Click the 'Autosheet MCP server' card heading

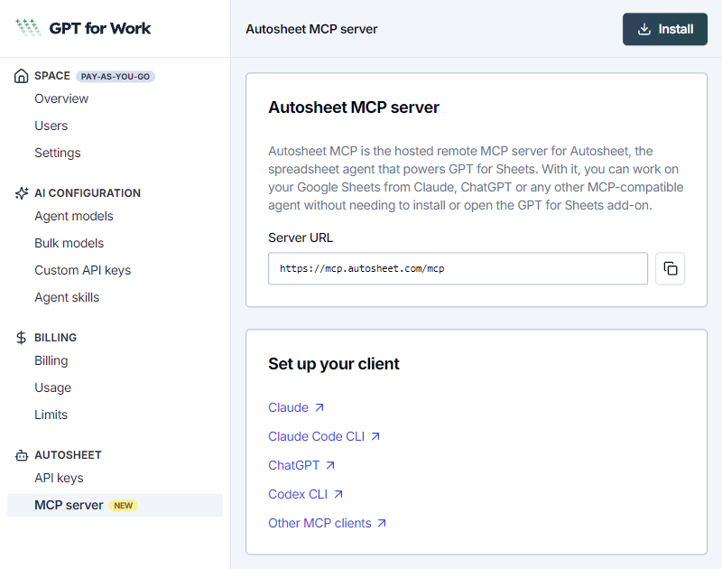[354, 107]
